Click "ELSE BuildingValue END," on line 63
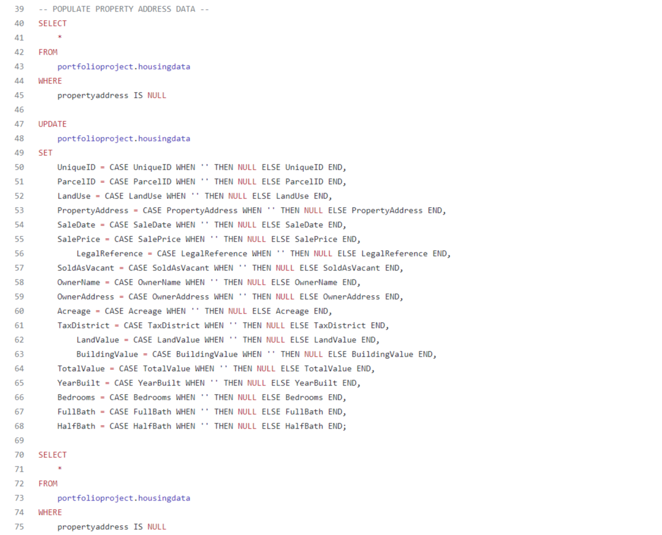This screenshot has width=662, height=535. pos(382,354)
